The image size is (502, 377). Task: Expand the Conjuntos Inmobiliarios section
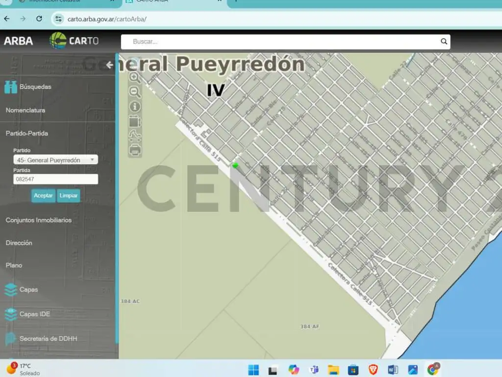click(x=39, y=220)
